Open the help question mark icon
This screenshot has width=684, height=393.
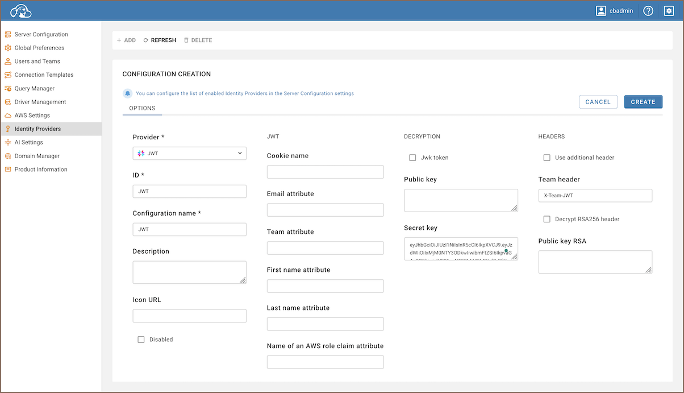pos(648,11)
